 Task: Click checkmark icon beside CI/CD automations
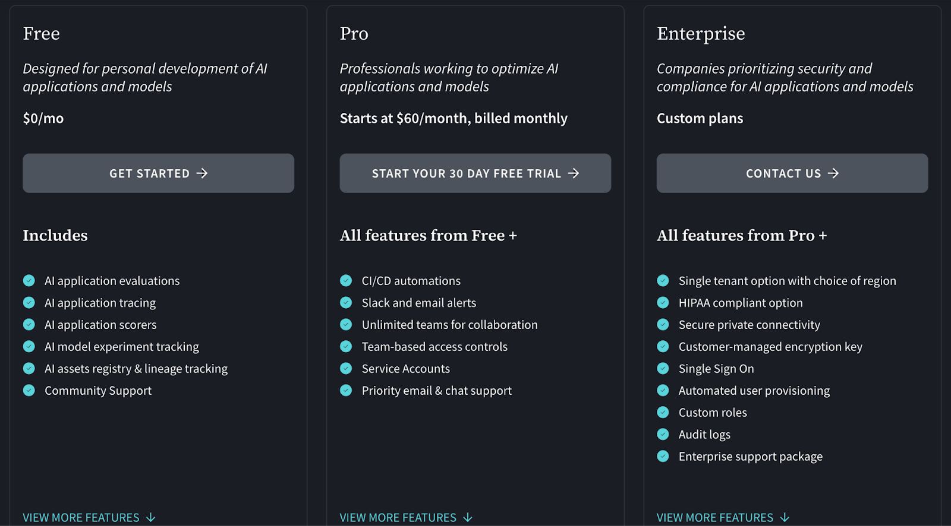(346, 280)
